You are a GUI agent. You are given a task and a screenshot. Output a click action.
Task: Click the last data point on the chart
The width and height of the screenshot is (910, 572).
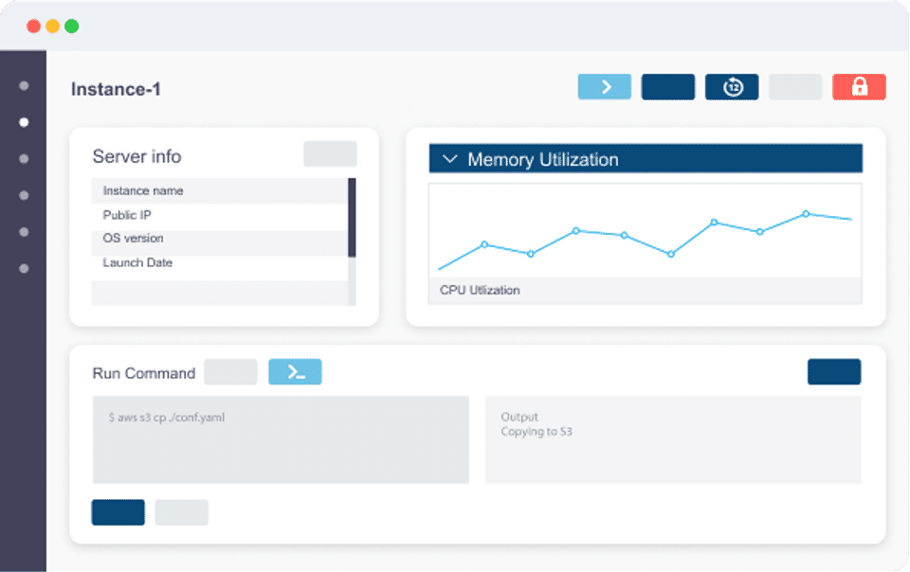pos(806,214)
